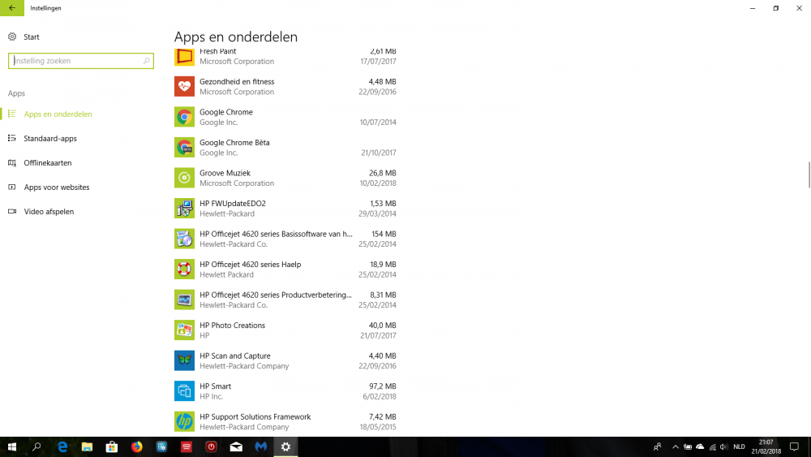Image resolution: width=811 pixels, height=457 pixels.
Task: Click the Google Chrome Bèta entry name
Action: click(x=234, y=142)
